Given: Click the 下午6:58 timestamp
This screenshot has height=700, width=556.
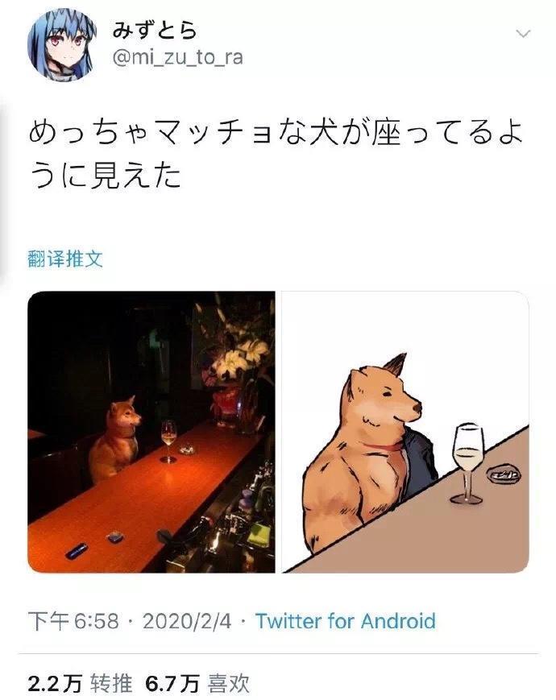Looking at the screenshot, I should pos(73,621).
